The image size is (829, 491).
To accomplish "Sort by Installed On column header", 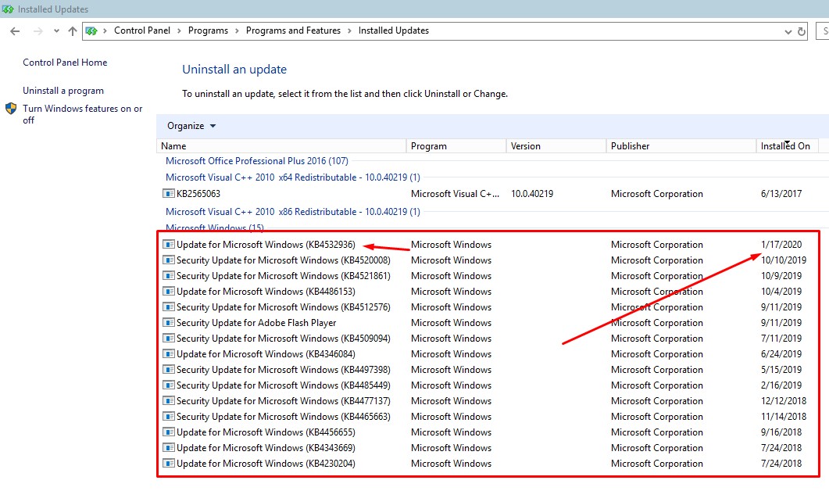I will pos(787,146).
